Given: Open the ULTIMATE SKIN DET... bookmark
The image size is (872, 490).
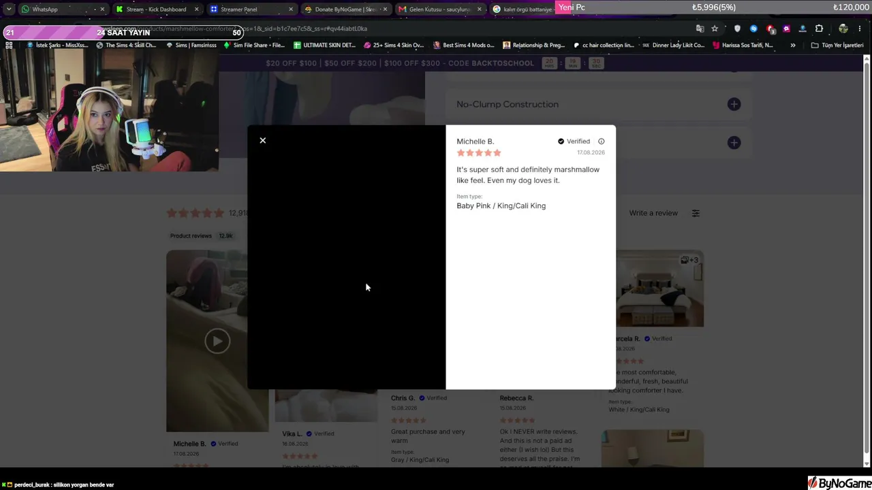Looking at the screenshot, I should point(324,45).
